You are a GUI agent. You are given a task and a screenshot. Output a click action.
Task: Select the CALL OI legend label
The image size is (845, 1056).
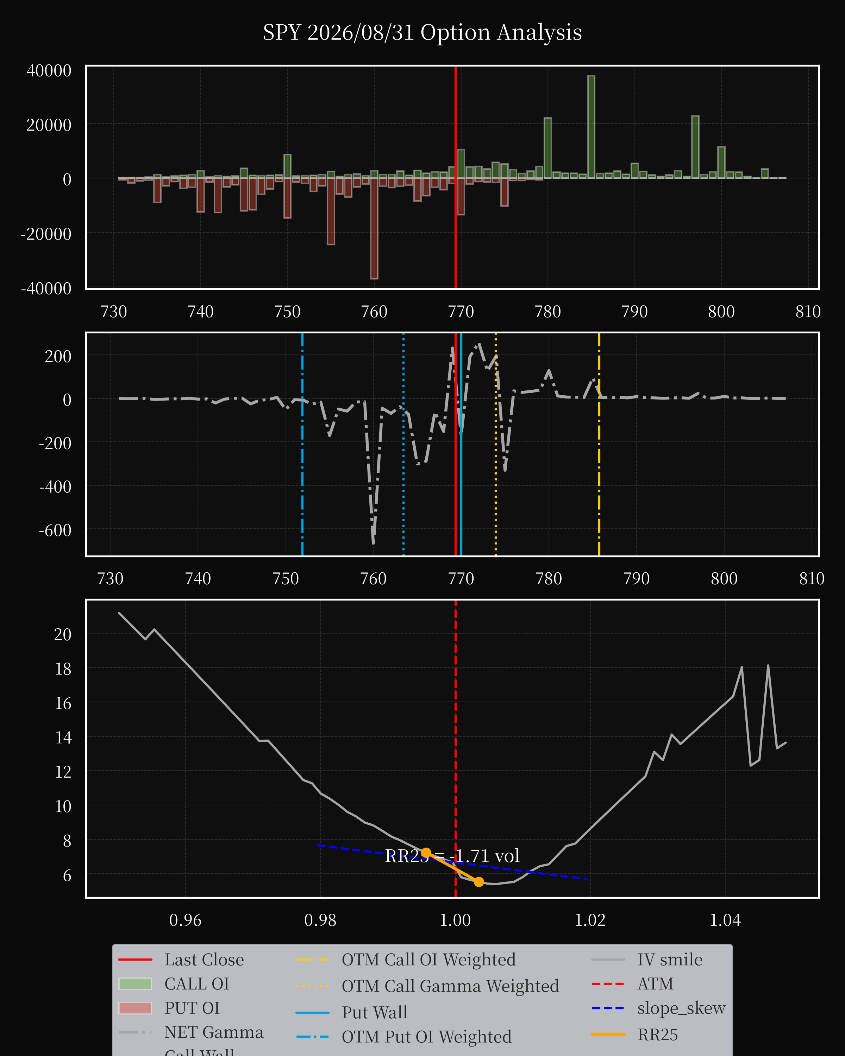click(x=197, y=983)
